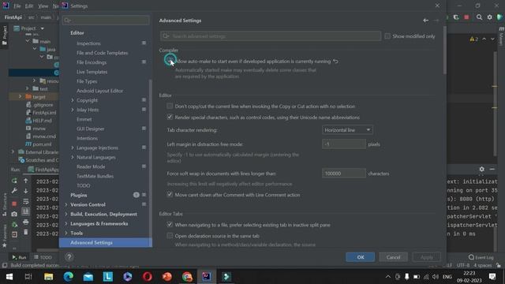Expand Version Control settings
The image size is (505, 284).
tap(66, 204)
